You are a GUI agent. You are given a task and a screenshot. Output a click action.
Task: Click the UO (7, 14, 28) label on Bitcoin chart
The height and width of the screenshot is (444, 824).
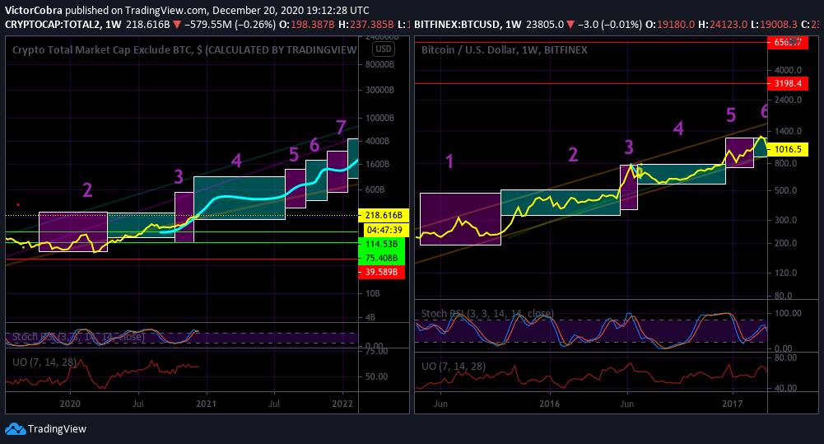click(453, 366)
